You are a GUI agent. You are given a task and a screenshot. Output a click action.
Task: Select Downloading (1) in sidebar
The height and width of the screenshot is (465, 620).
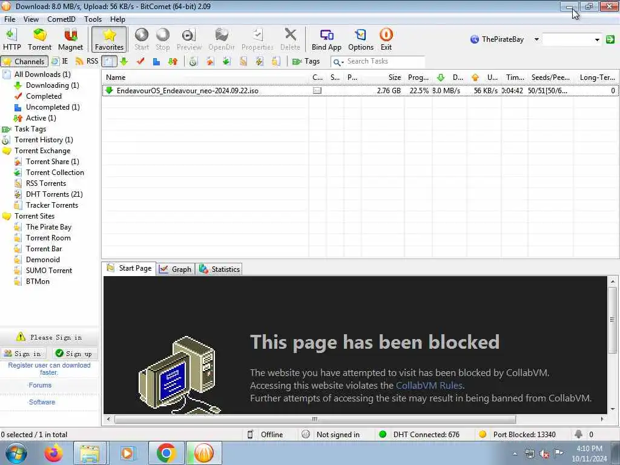(52, 85)
